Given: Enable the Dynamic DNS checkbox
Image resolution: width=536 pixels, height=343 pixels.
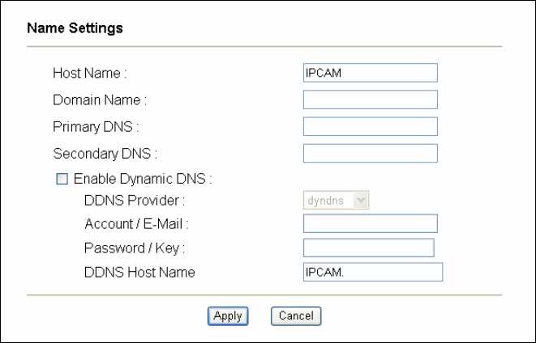Looking at the screenshot, I should [62, 179].
